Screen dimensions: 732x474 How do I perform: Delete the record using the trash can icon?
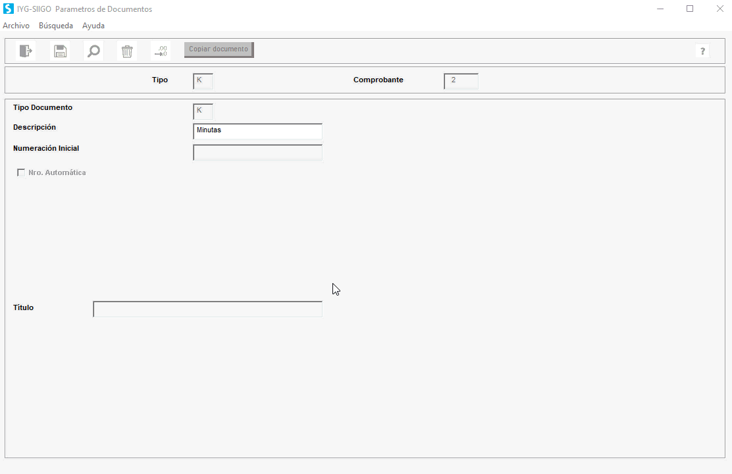click(127, 51)
